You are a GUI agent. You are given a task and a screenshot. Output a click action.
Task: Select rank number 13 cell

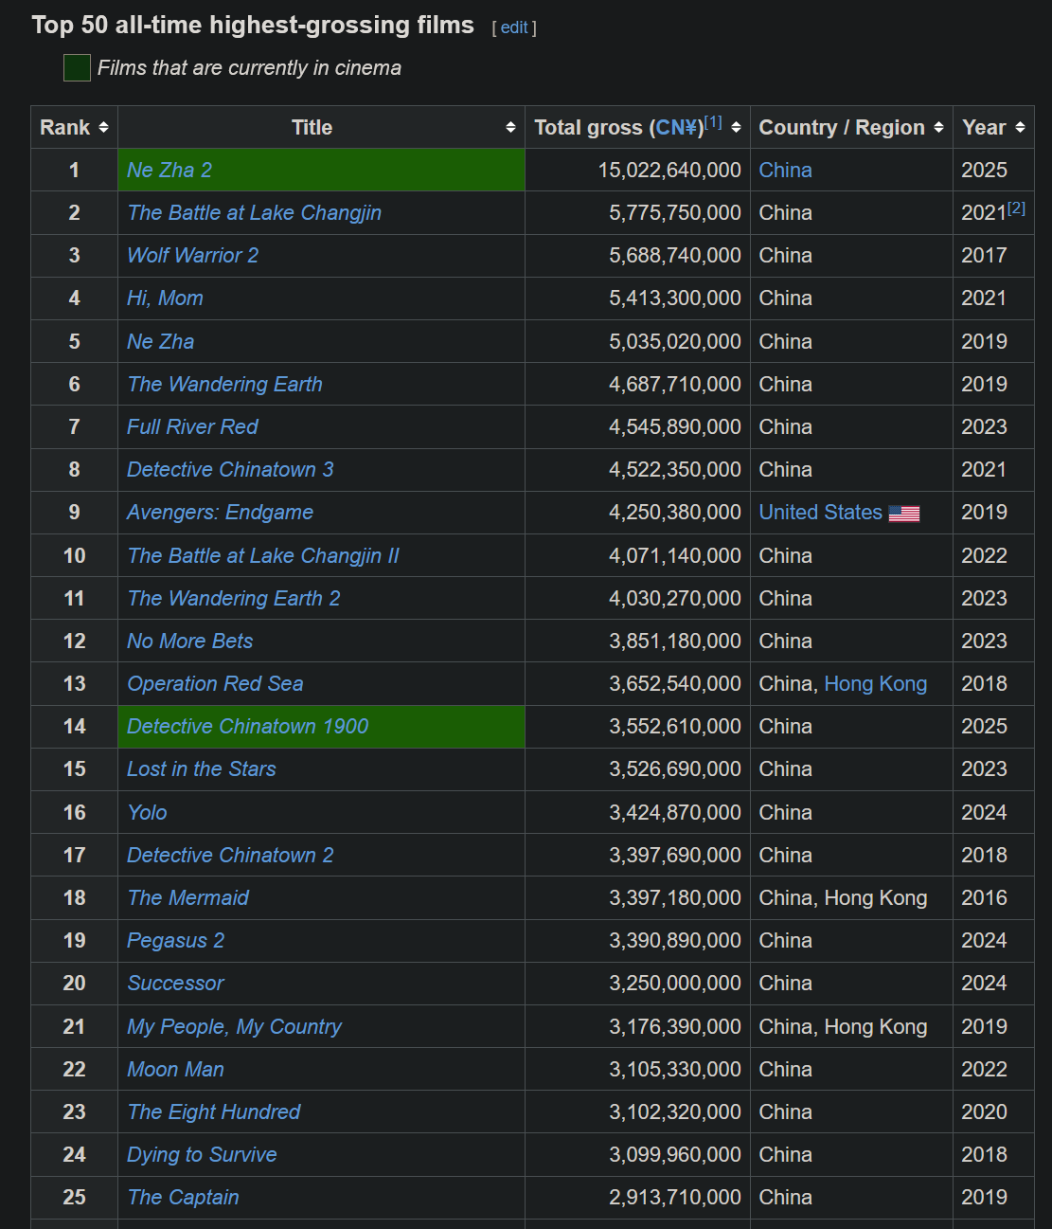point(74,684)
